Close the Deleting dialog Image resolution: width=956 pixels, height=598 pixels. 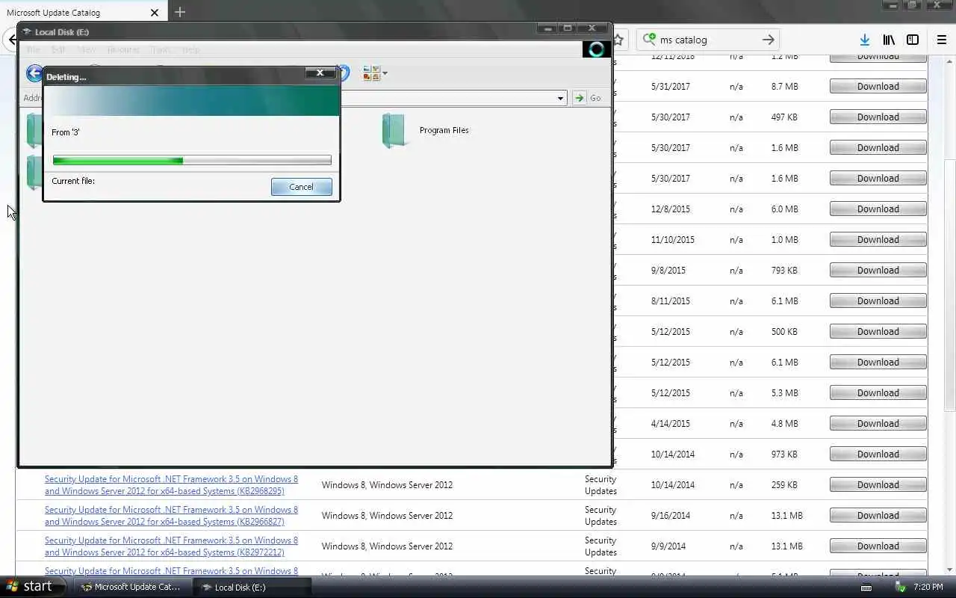click(x=320, y=73)
